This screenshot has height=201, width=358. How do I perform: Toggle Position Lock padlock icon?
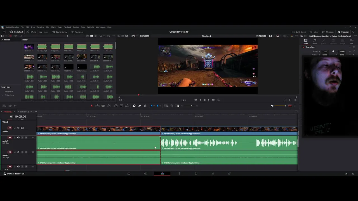pos(145,106)
